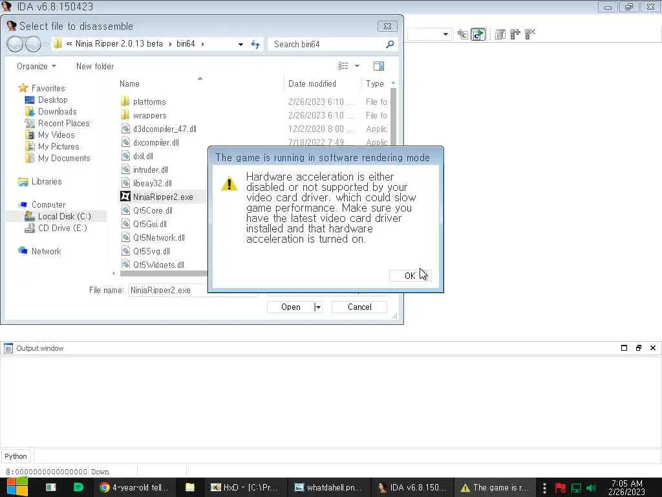Image resolution: width=662 pixels, height=497 pixels.
Task: Click the bin64 breadcrumb segment
Action: pos(186,44)
